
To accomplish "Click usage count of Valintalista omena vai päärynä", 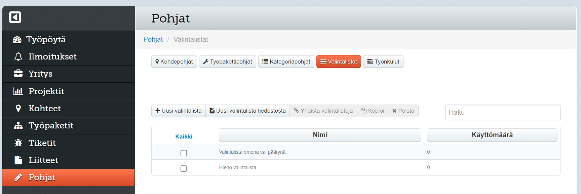I will point(428,152).
